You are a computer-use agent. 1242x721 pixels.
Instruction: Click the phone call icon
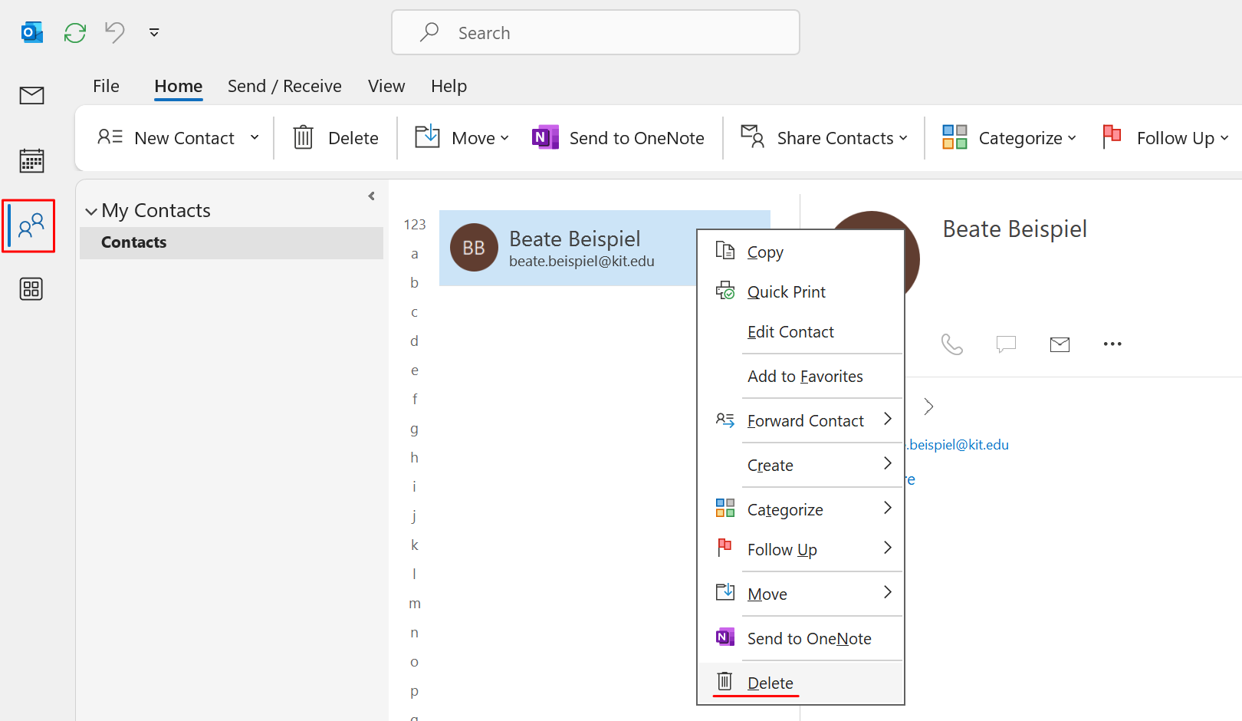coord(952,344)
